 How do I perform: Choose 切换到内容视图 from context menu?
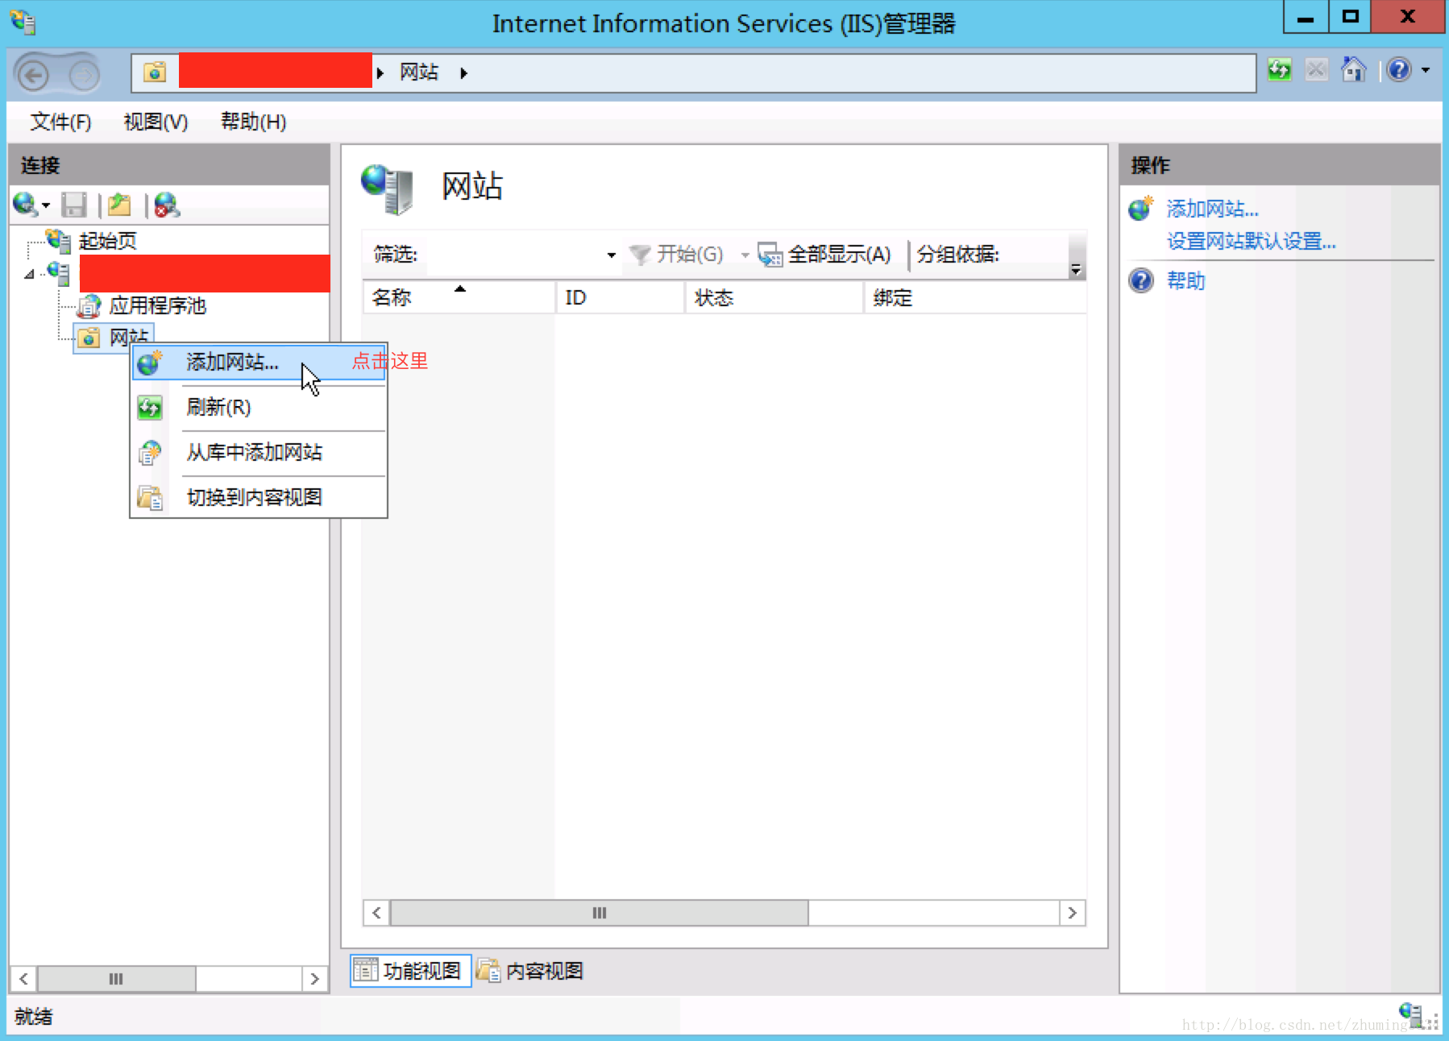tap(259, 498)
